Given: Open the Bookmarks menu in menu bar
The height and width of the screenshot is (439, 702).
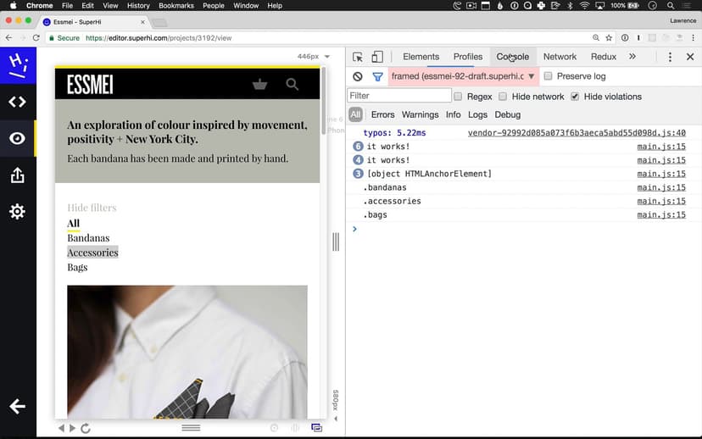Looking at the screenshot, I should pyautogui.click(x=176, y=6).
